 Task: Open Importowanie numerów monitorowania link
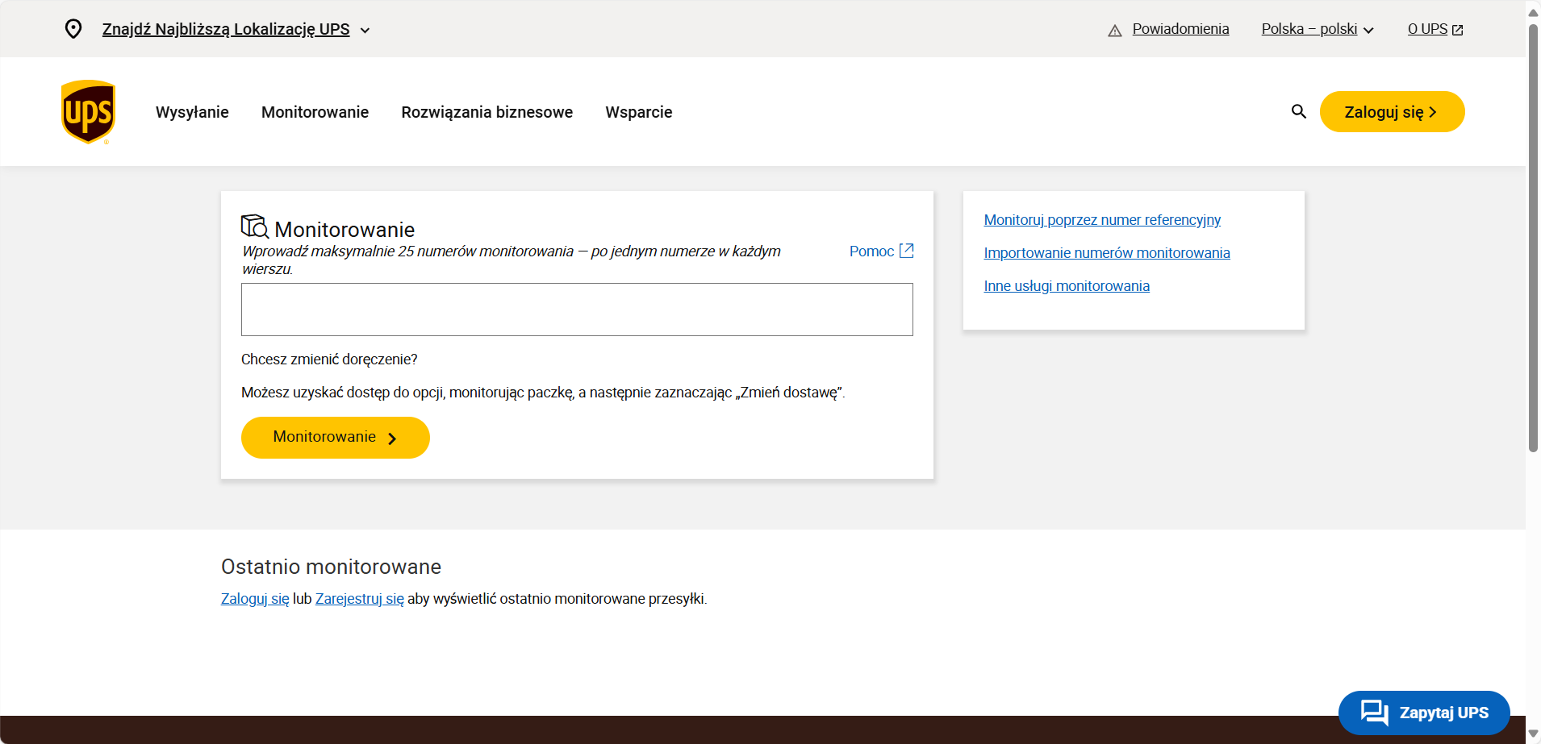tap(1107, 253)
